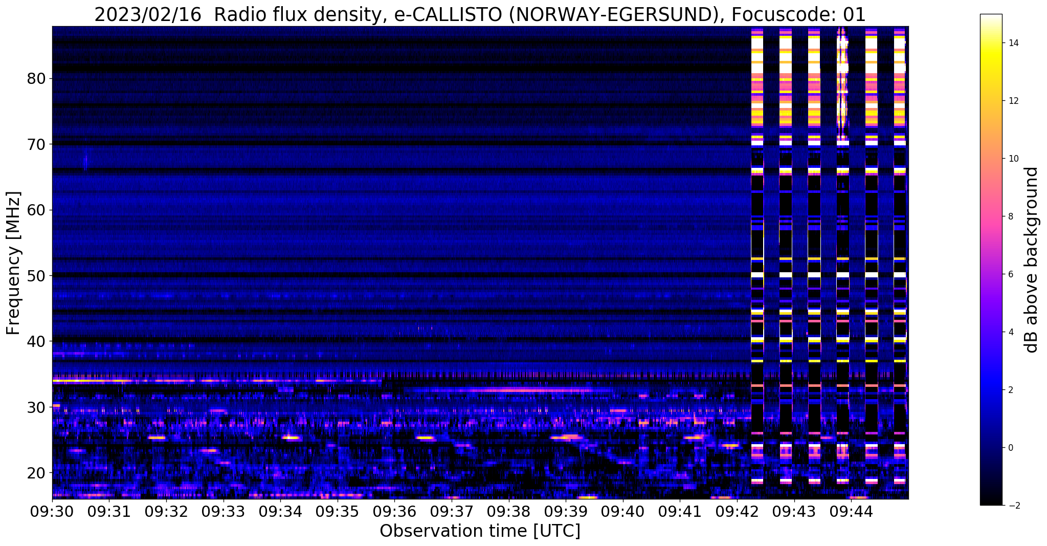This screenshot has height=546, width=1047.
Task: Click the colorbar tick label 8
Action: [x=1010, y=216]
